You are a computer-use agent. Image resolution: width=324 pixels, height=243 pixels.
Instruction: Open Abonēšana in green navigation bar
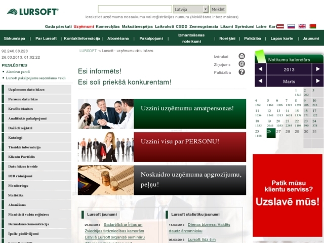pos(118,38)
